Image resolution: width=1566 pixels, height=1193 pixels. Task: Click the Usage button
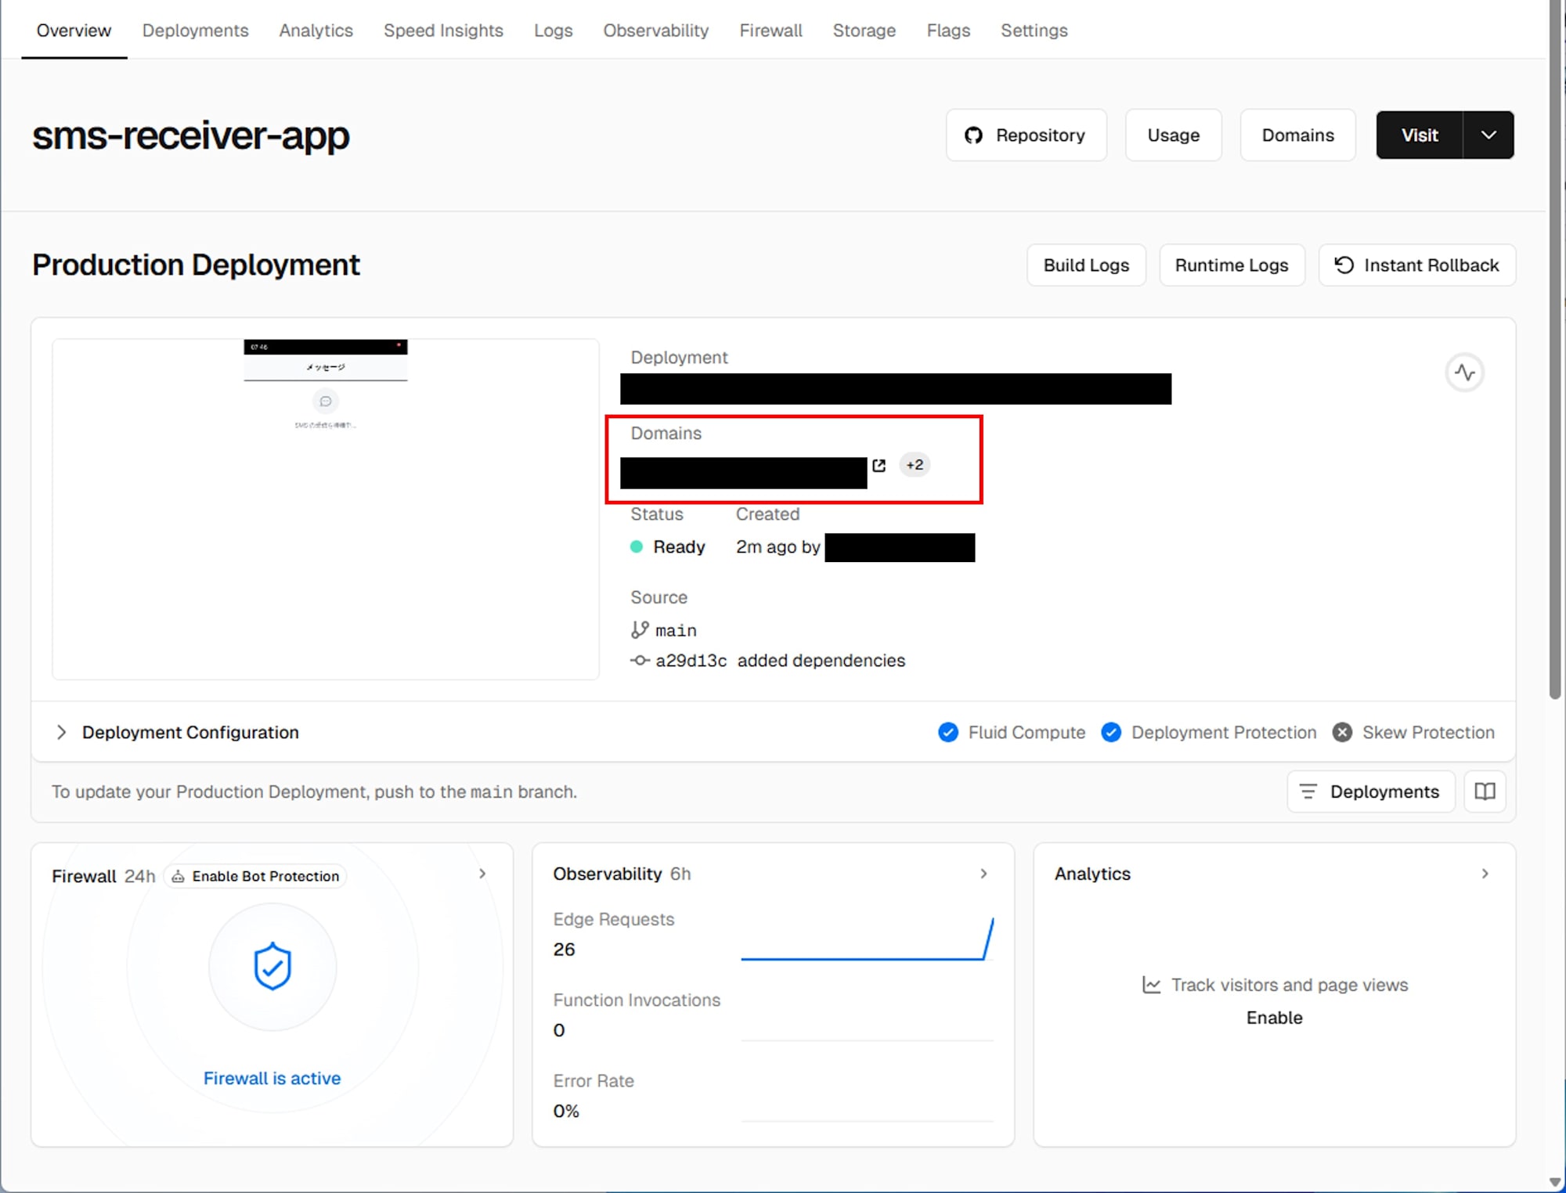[x=1173, y=135]
